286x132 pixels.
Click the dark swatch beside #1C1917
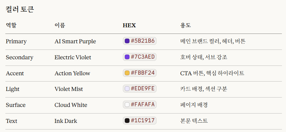(127, 121)
